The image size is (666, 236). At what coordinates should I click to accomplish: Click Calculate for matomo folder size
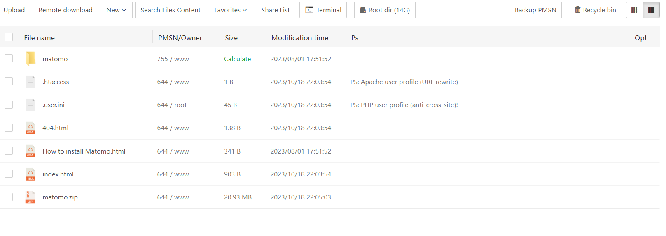click(x=237, y=59)
